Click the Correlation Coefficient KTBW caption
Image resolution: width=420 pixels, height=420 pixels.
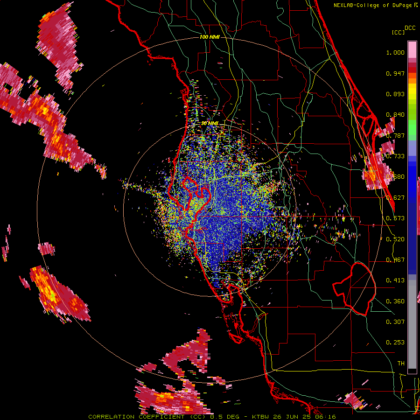212,417
